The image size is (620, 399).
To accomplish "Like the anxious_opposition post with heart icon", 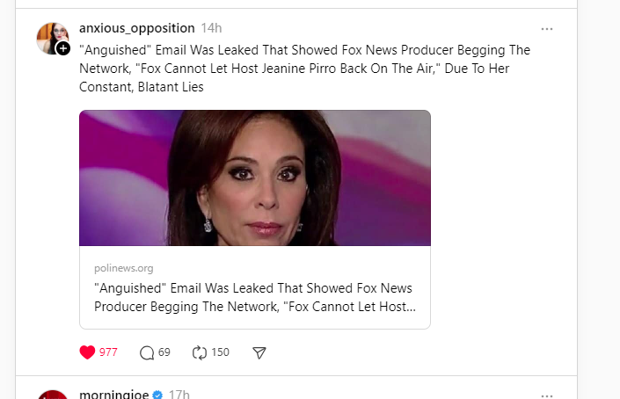I will coord(87,352).
